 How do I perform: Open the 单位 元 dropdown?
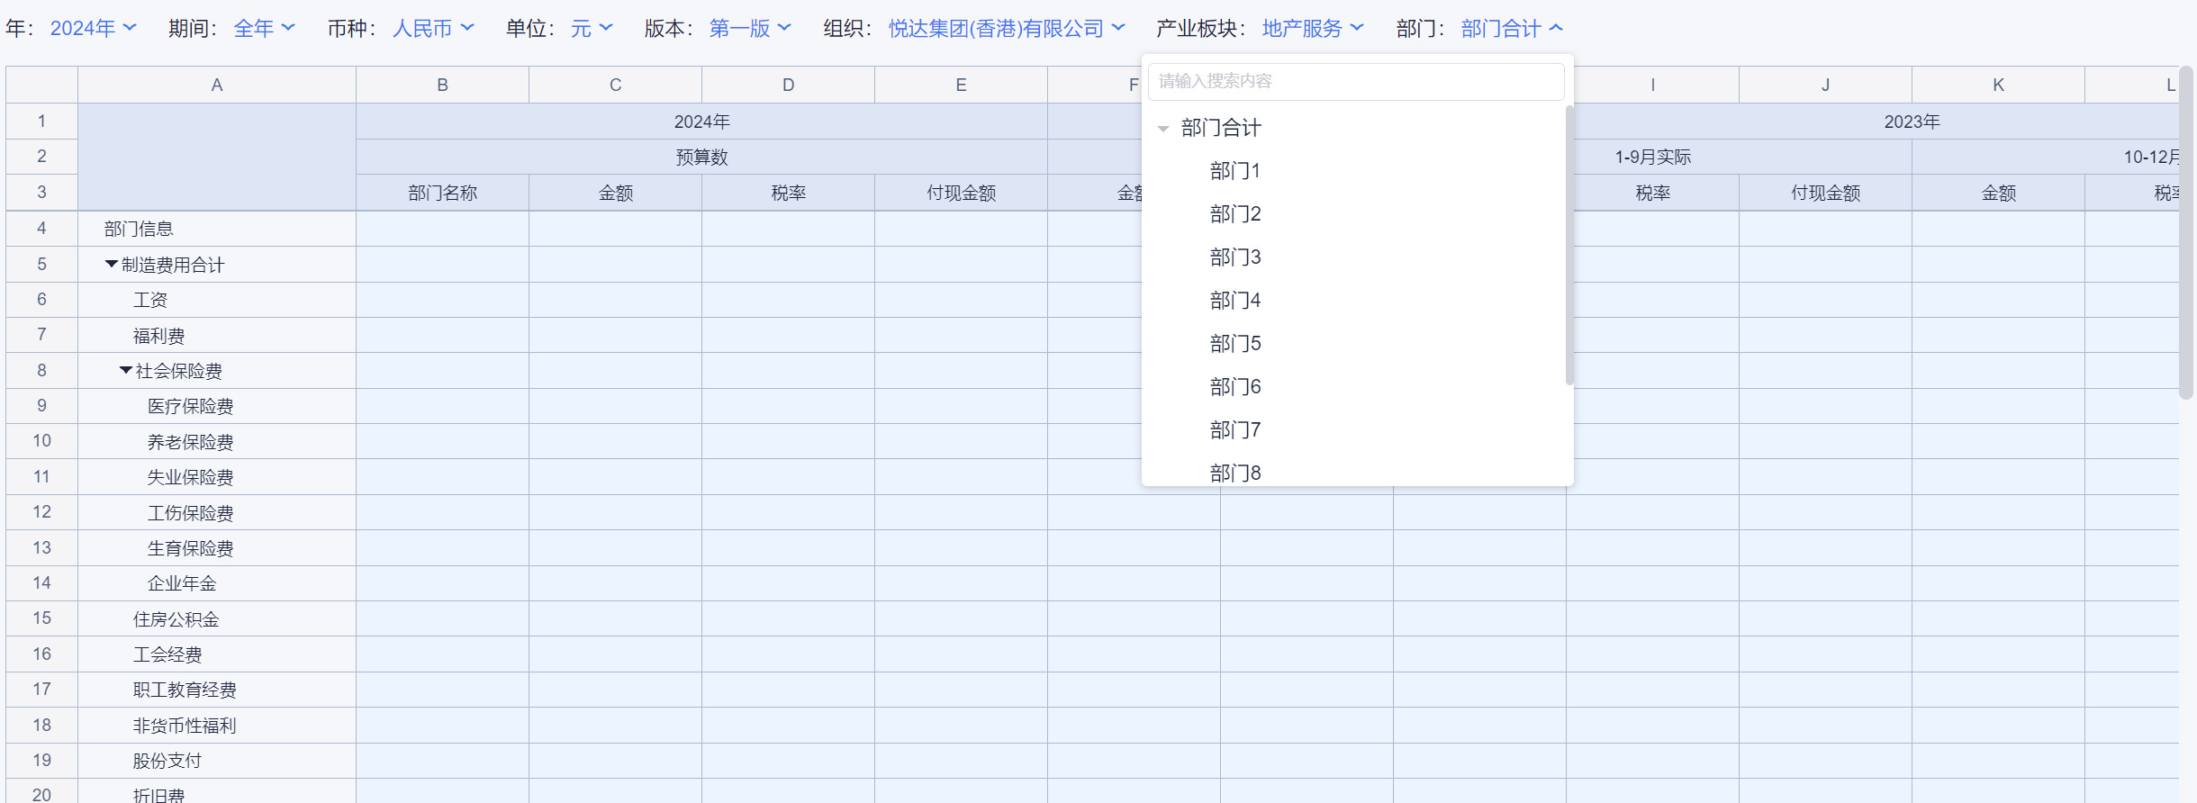click(592, 28)
